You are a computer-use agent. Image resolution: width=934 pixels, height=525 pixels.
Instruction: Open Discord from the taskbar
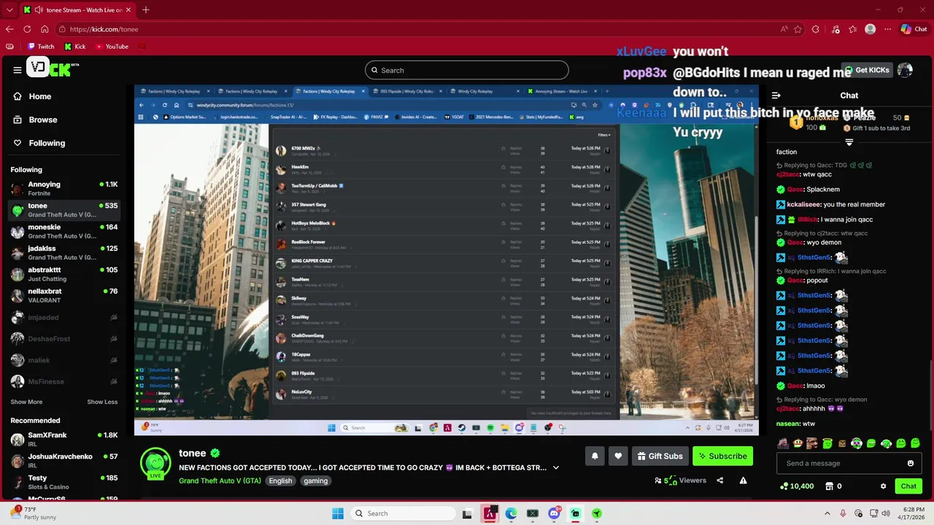[554, 513]
